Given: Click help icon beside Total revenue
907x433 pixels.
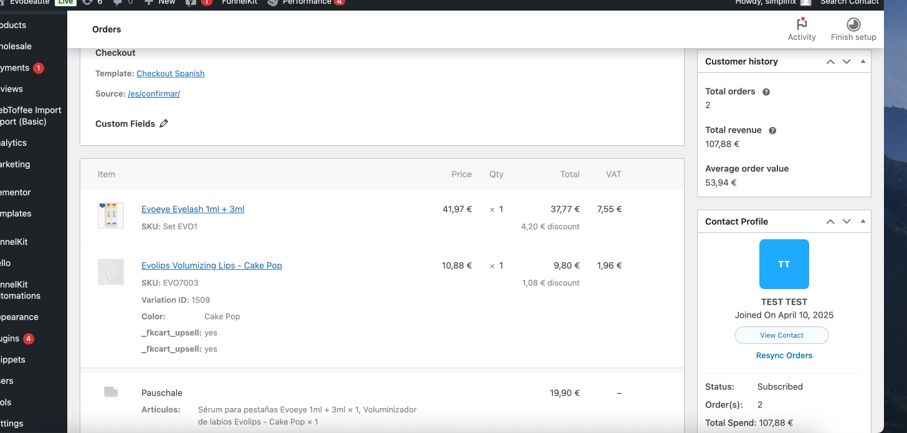Looking at the screenshot, I should (x=772, y=130).
